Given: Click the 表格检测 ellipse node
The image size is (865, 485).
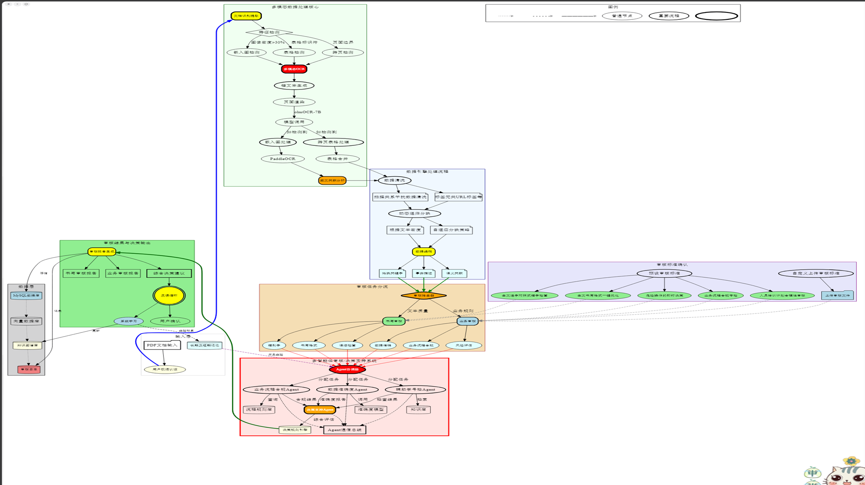Looking at the screenshot, I should pyautogui.click(x=294, y=52).
